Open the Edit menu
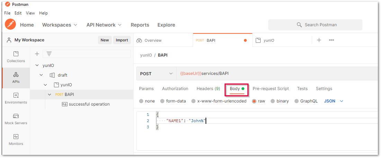This screenshot has height=158, width=381. click(x=18, y=13)
